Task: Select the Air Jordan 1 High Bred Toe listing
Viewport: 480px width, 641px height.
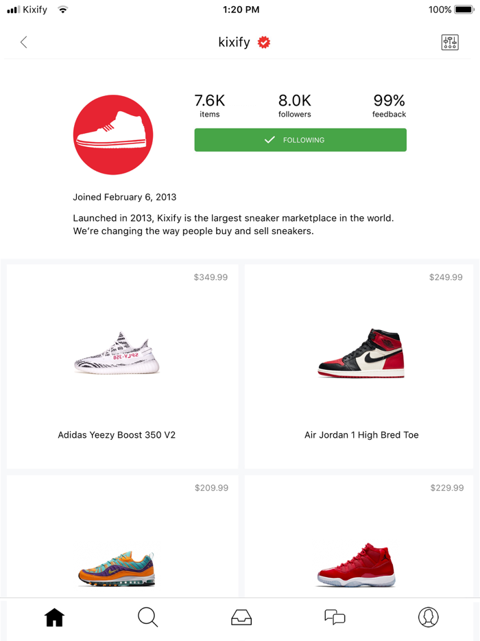Action: click(361, 366)
